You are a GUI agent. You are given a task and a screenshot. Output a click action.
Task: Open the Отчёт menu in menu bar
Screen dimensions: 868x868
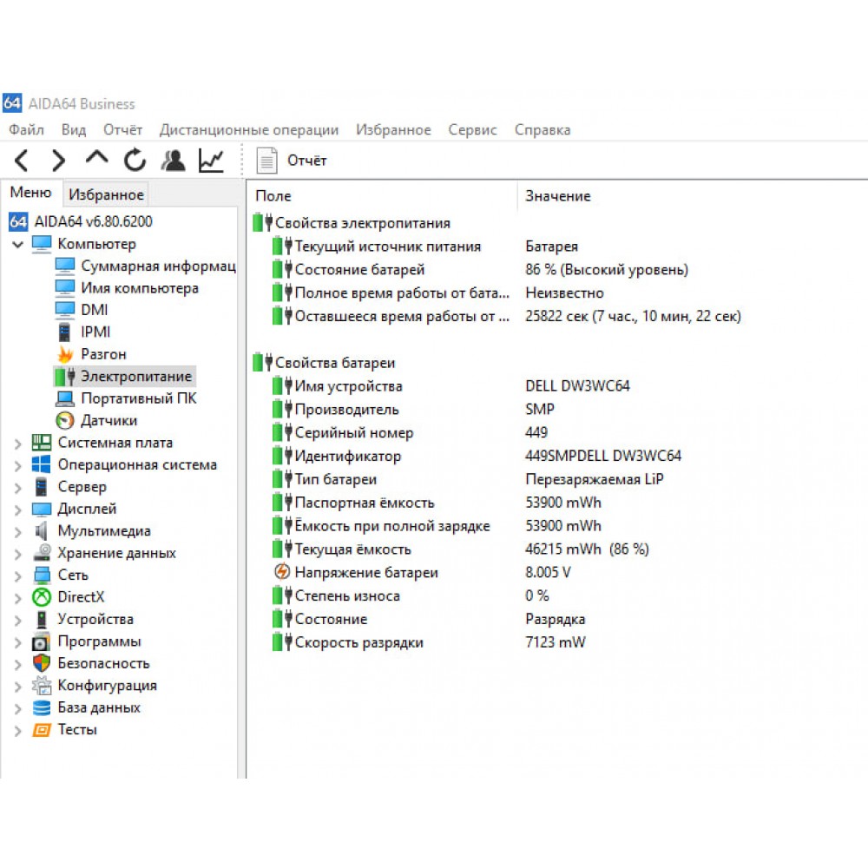click(x=123, y=129)
